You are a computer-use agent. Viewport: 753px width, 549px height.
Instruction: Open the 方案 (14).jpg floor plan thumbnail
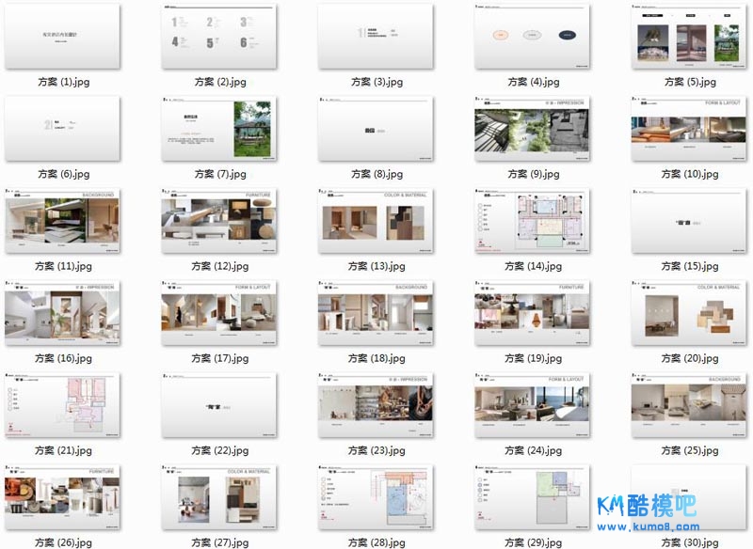[x=532, y=220]
